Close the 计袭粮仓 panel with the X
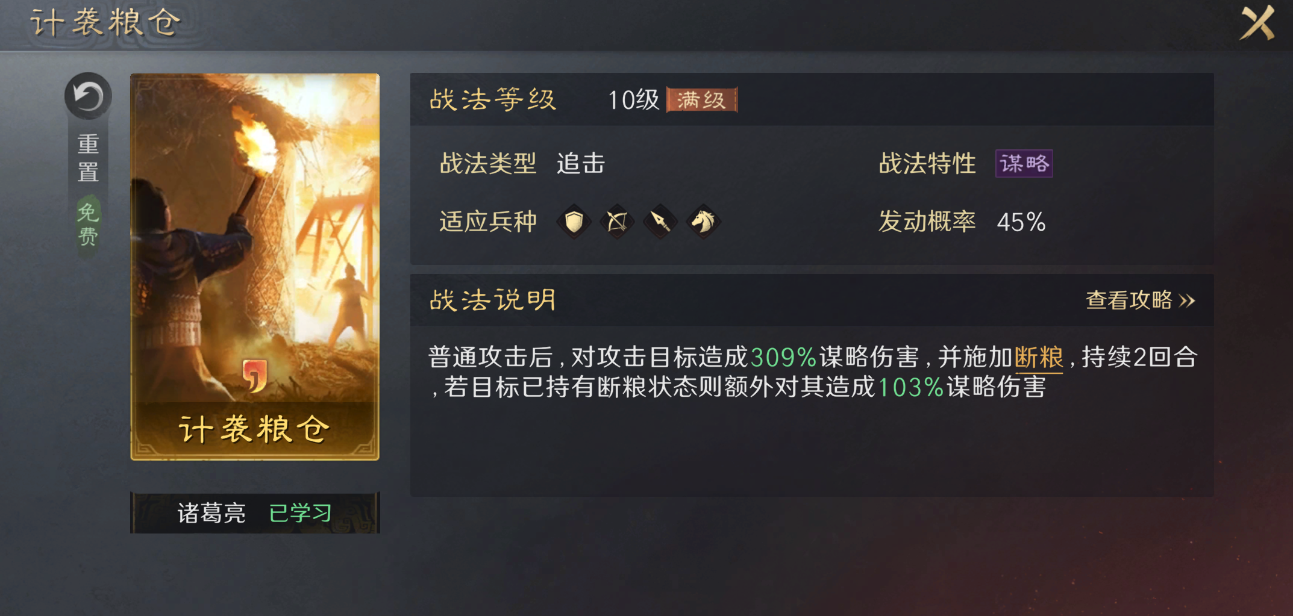1293x616 pixels. point(1257,23)
